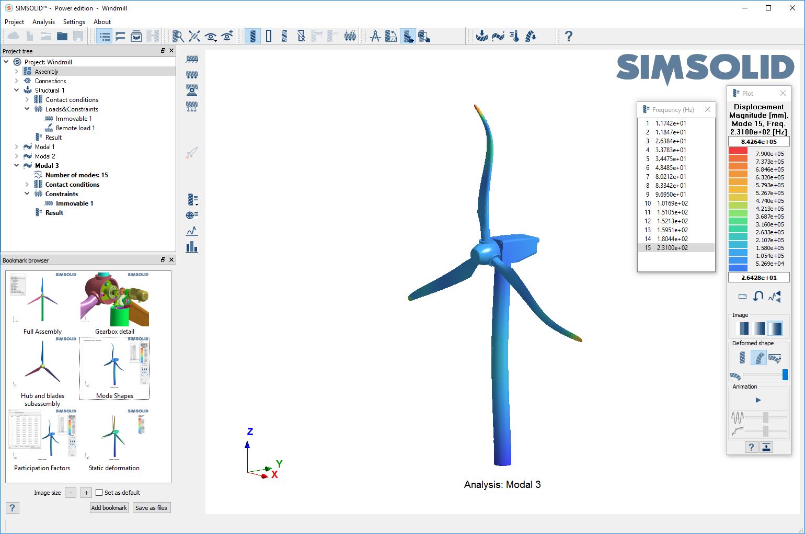Click the results plot side icon with dropdown
805x534 pixels.
(x=192, y=199)
